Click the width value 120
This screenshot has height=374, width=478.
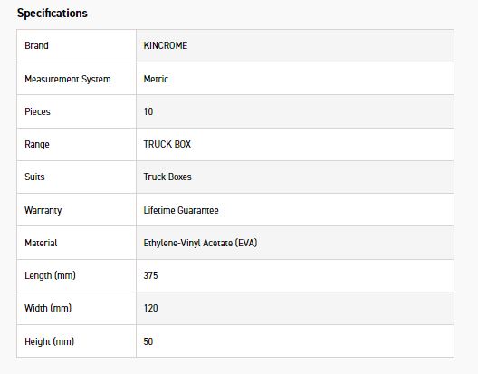(151, 308)
